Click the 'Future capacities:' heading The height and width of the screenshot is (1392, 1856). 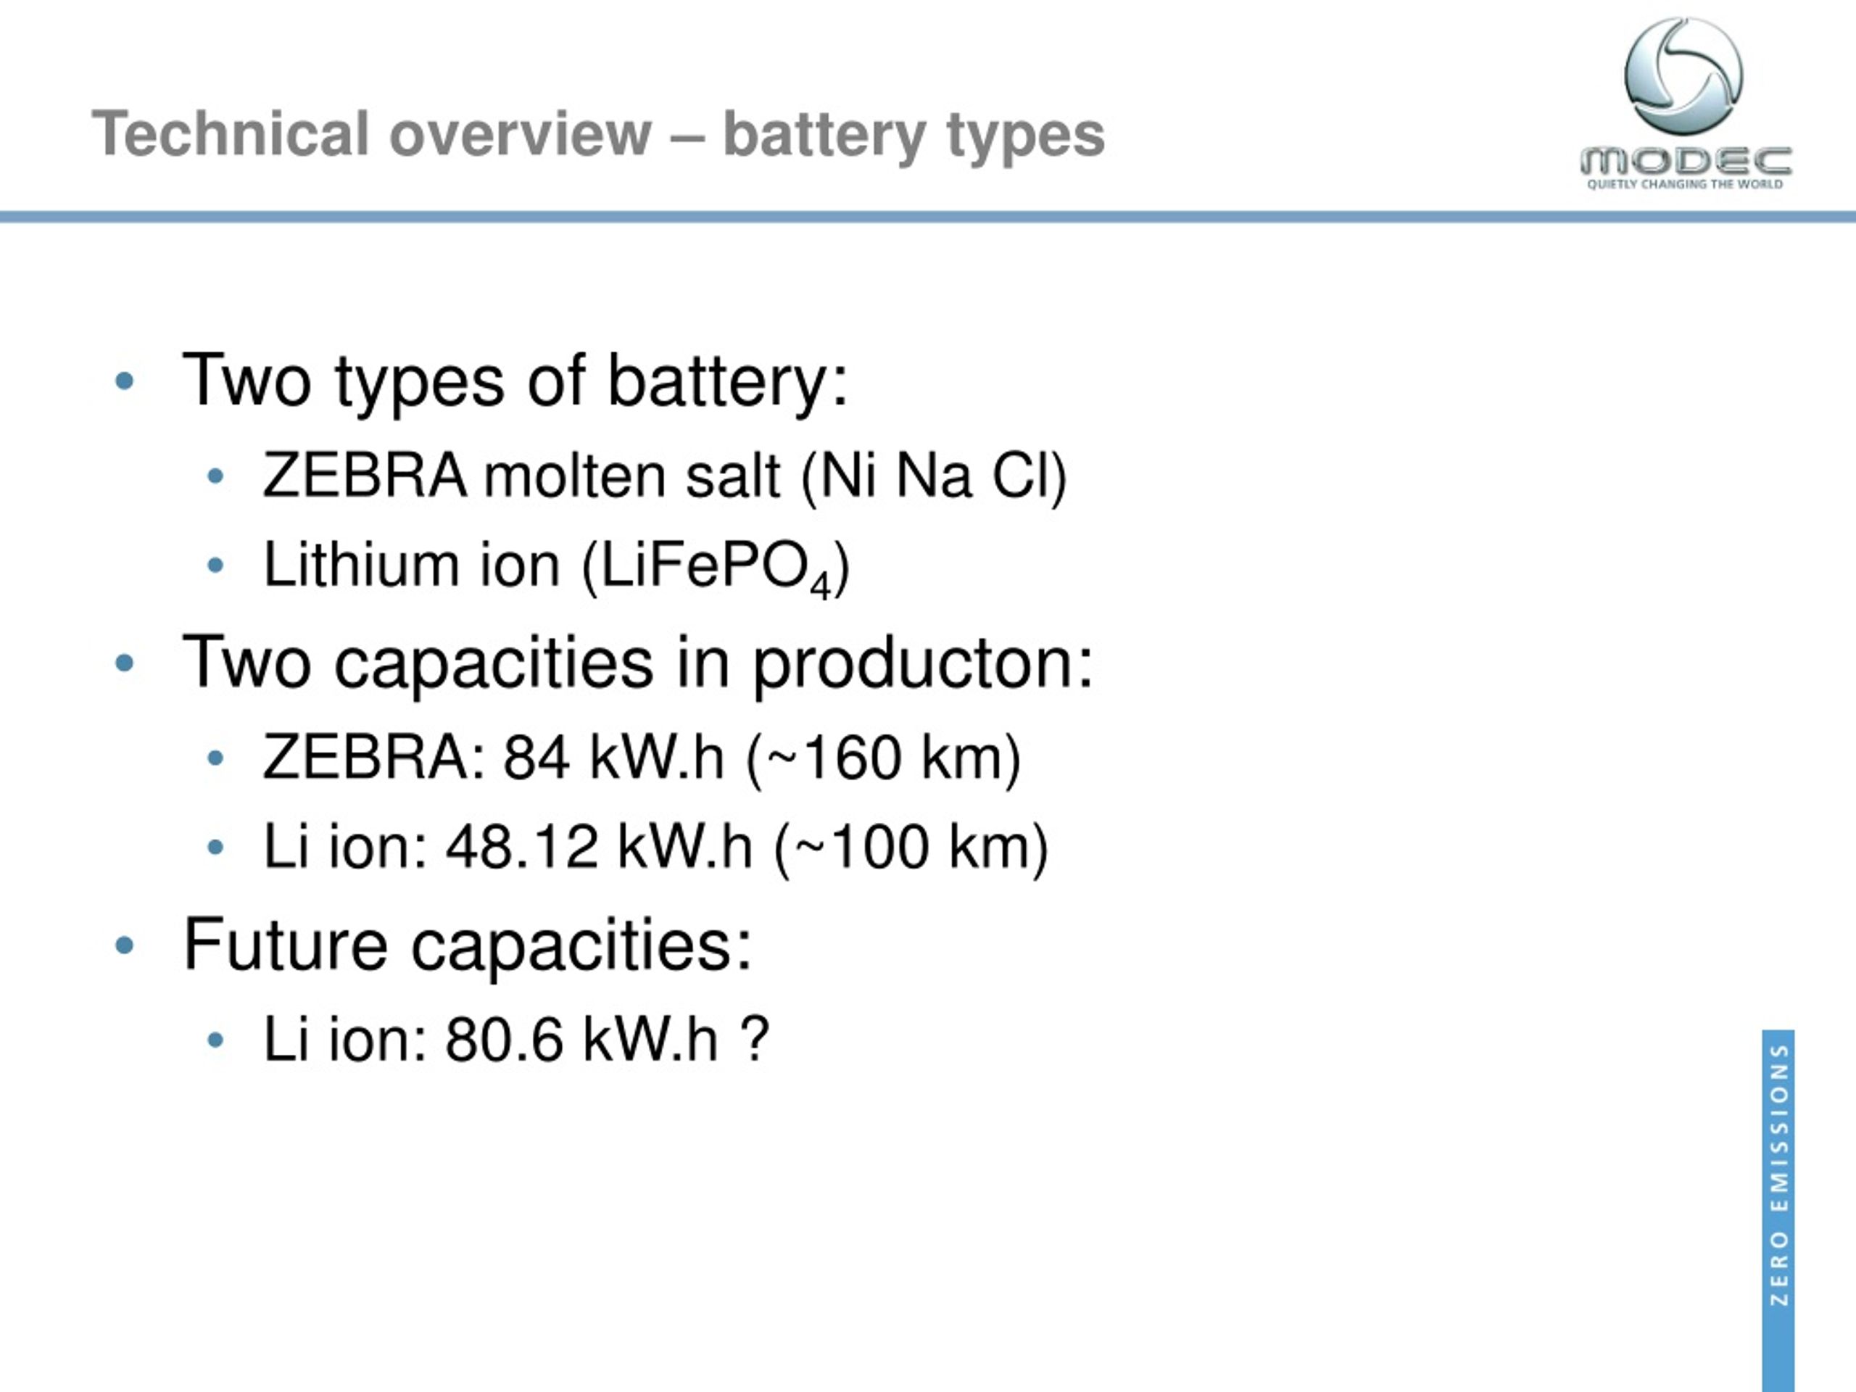(468, 945)
